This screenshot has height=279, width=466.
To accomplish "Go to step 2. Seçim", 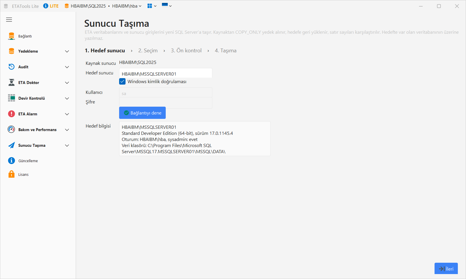I will click(x=148, y=51).
